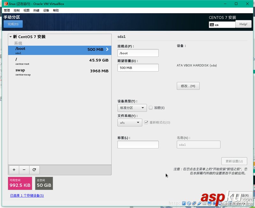Screen dimensions: 255x208
Task: Open the 管理 menu
Action: (x=7, y=10)
